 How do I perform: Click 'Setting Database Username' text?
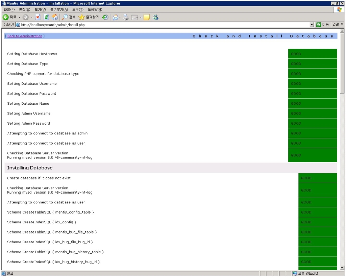[x=32, y=83]
